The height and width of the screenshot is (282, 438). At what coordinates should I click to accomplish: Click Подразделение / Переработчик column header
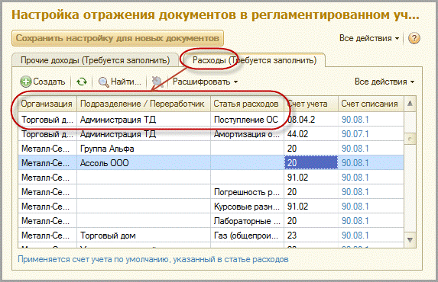pyautogui.click(x=143, y=104)
